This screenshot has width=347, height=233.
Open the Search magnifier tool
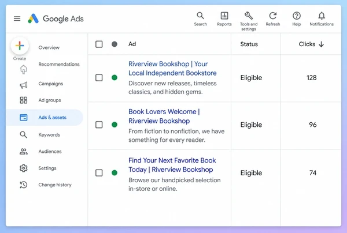(x=200, y=16)
